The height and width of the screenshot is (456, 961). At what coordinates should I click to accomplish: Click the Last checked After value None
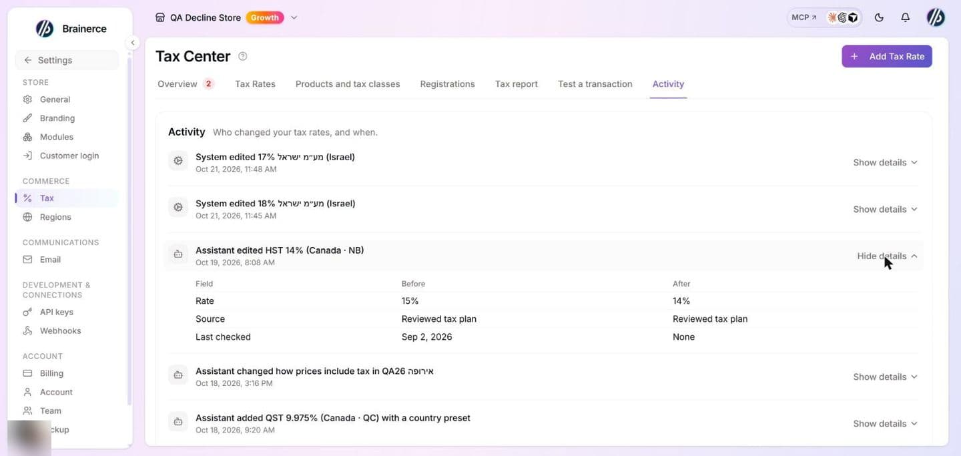point(683,337)
